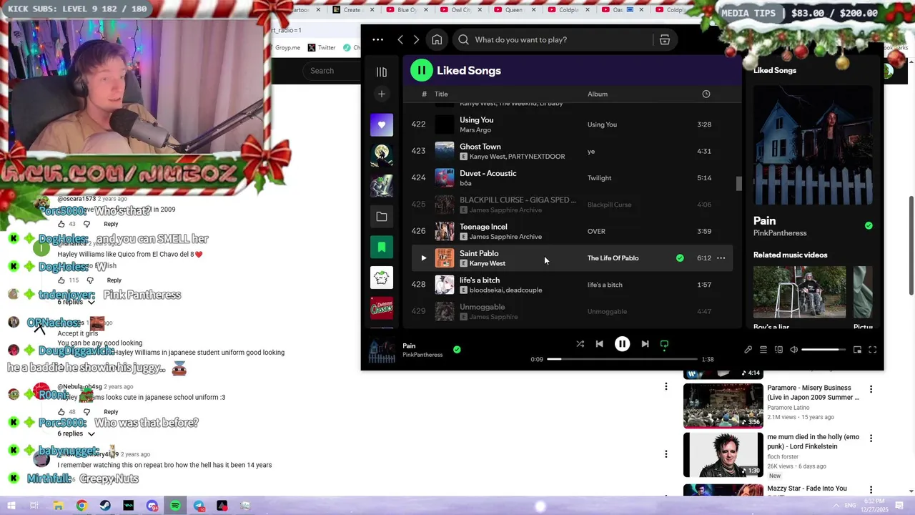Viewport: 915px width, 515px height.
Task: Select the Using You song title
Action: click(476, 120)
